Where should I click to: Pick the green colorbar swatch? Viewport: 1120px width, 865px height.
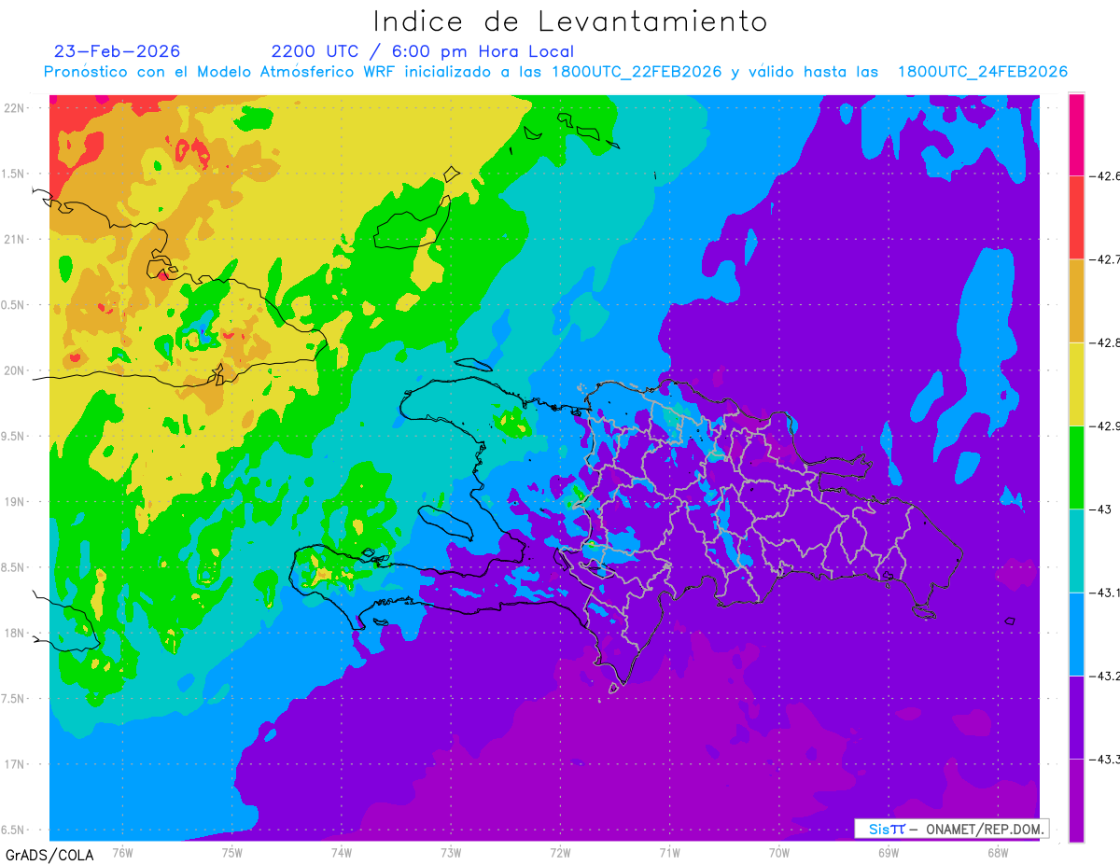point(1076,467)
